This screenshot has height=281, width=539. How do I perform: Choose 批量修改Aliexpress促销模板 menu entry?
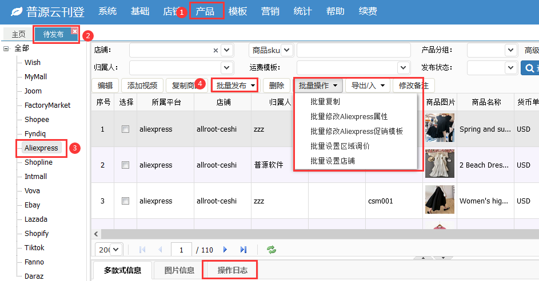[x=356, y=131]
